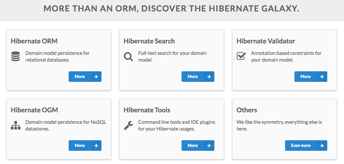Click the 'Domain model persistence for NoSQL datastores' text
Image resolution: width=344 pixels, height=164 pixels.
coord(66,125)
